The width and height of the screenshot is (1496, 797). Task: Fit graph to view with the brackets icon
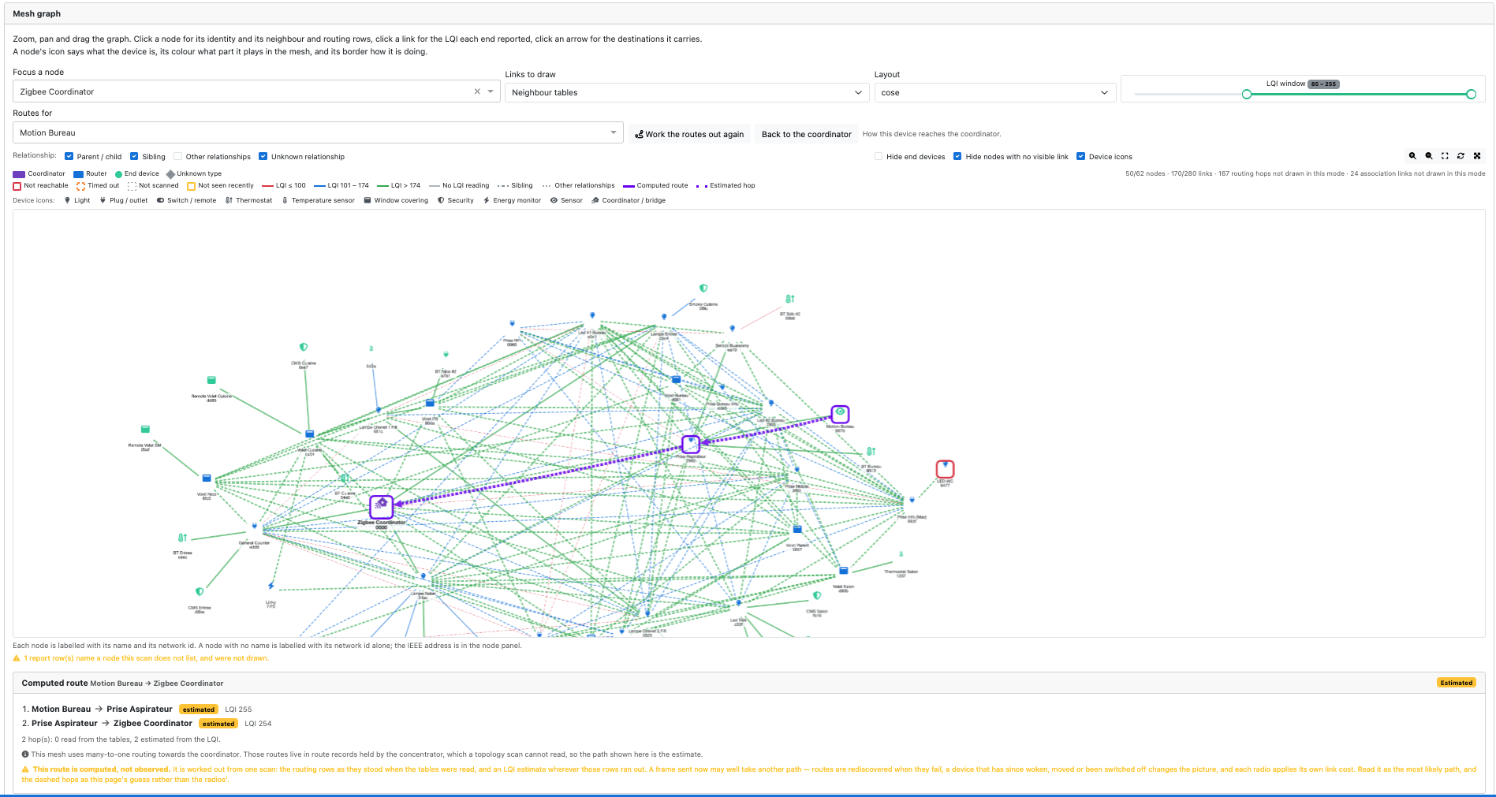coord(1445,156)
